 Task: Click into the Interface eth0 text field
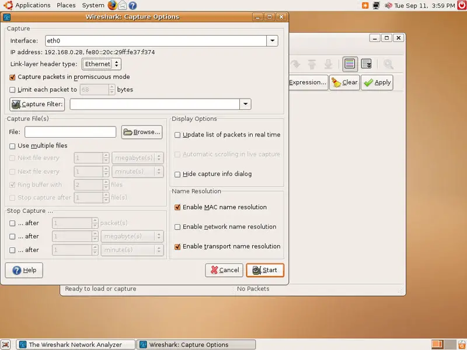(x=156, y=41)
